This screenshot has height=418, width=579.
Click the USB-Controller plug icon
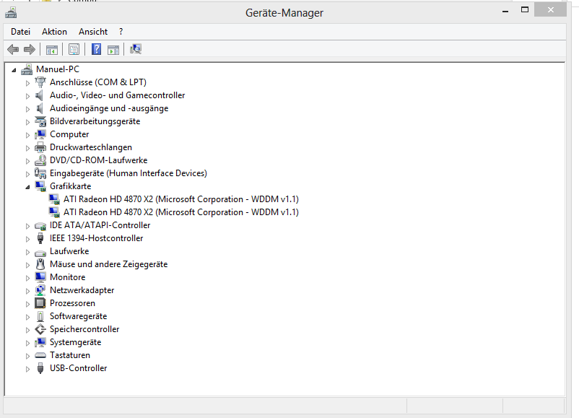pyautogui.click(x=40, y=368)
